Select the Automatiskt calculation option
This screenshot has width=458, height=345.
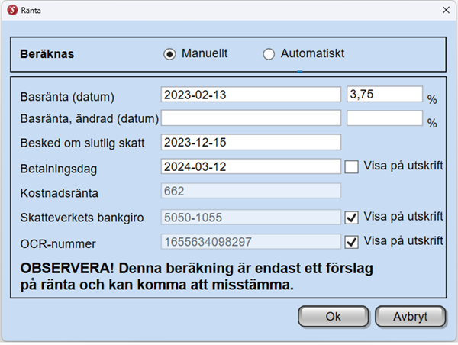(x=269, y=54)
